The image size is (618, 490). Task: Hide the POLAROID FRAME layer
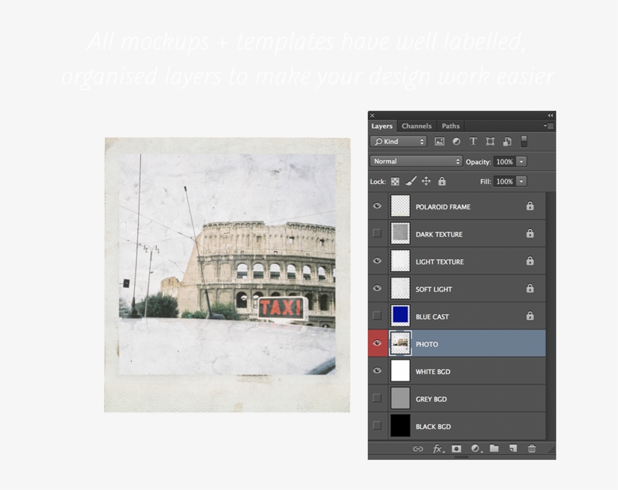click(x=378, y=206)
